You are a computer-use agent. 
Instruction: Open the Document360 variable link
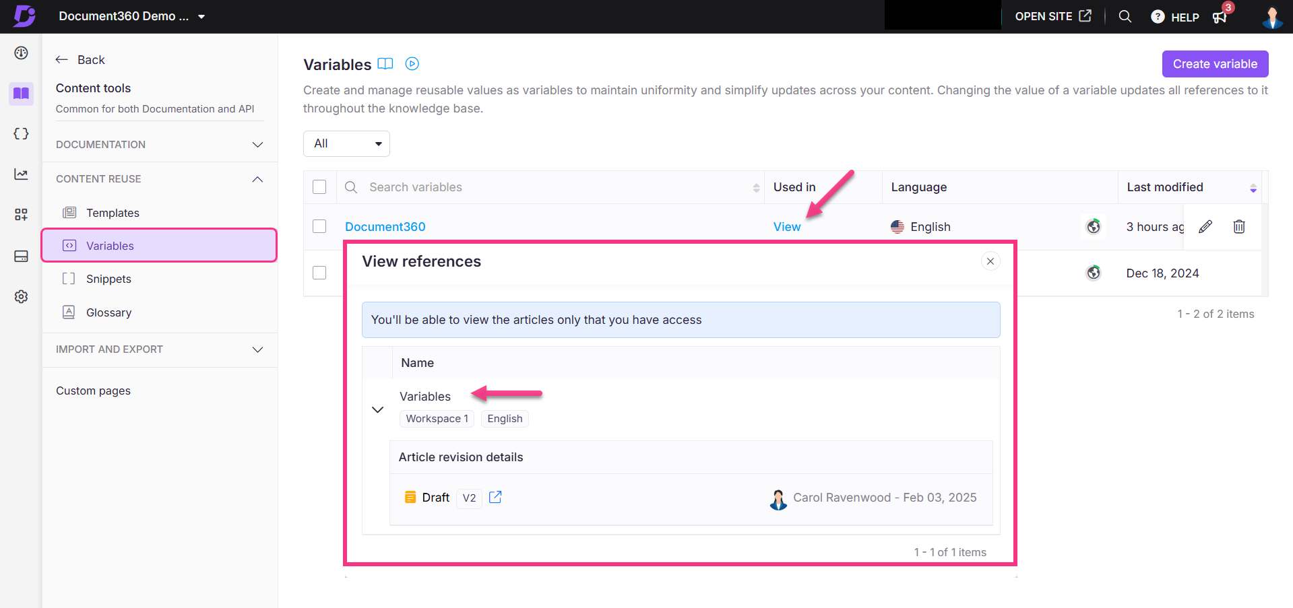pos(385,227)
